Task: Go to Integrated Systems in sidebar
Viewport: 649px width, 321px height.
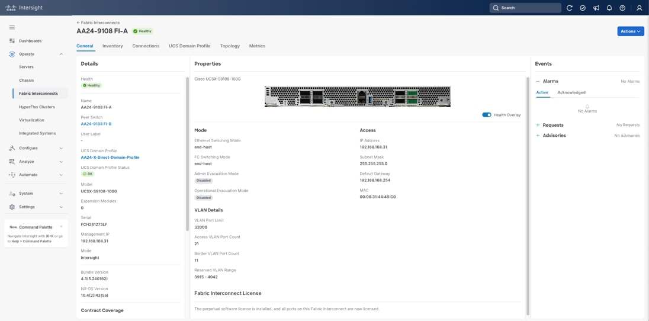Action: (x=37, y=133)
